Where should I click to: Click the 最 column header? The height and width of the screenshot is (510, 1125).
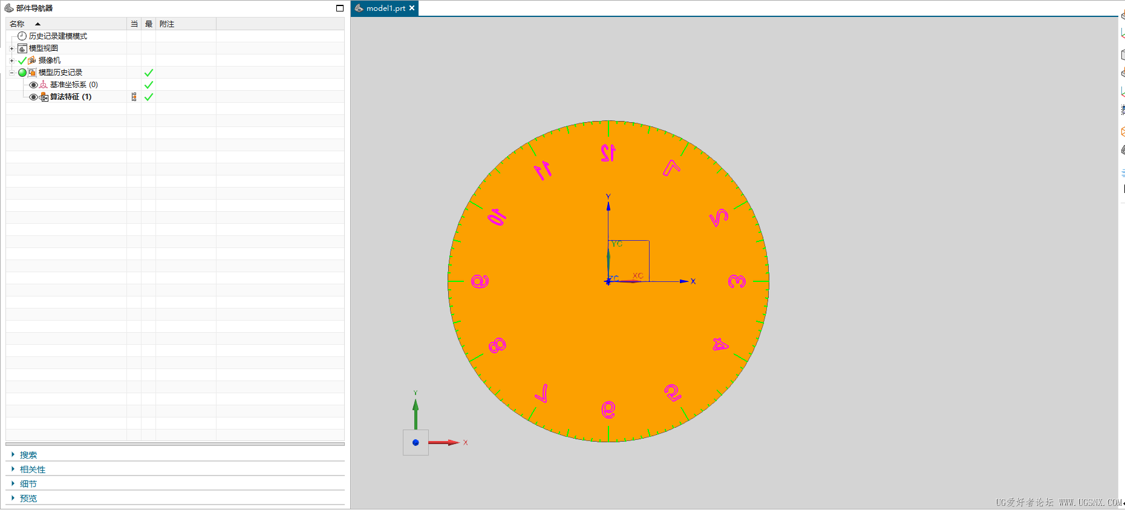[x=149, y=24]
